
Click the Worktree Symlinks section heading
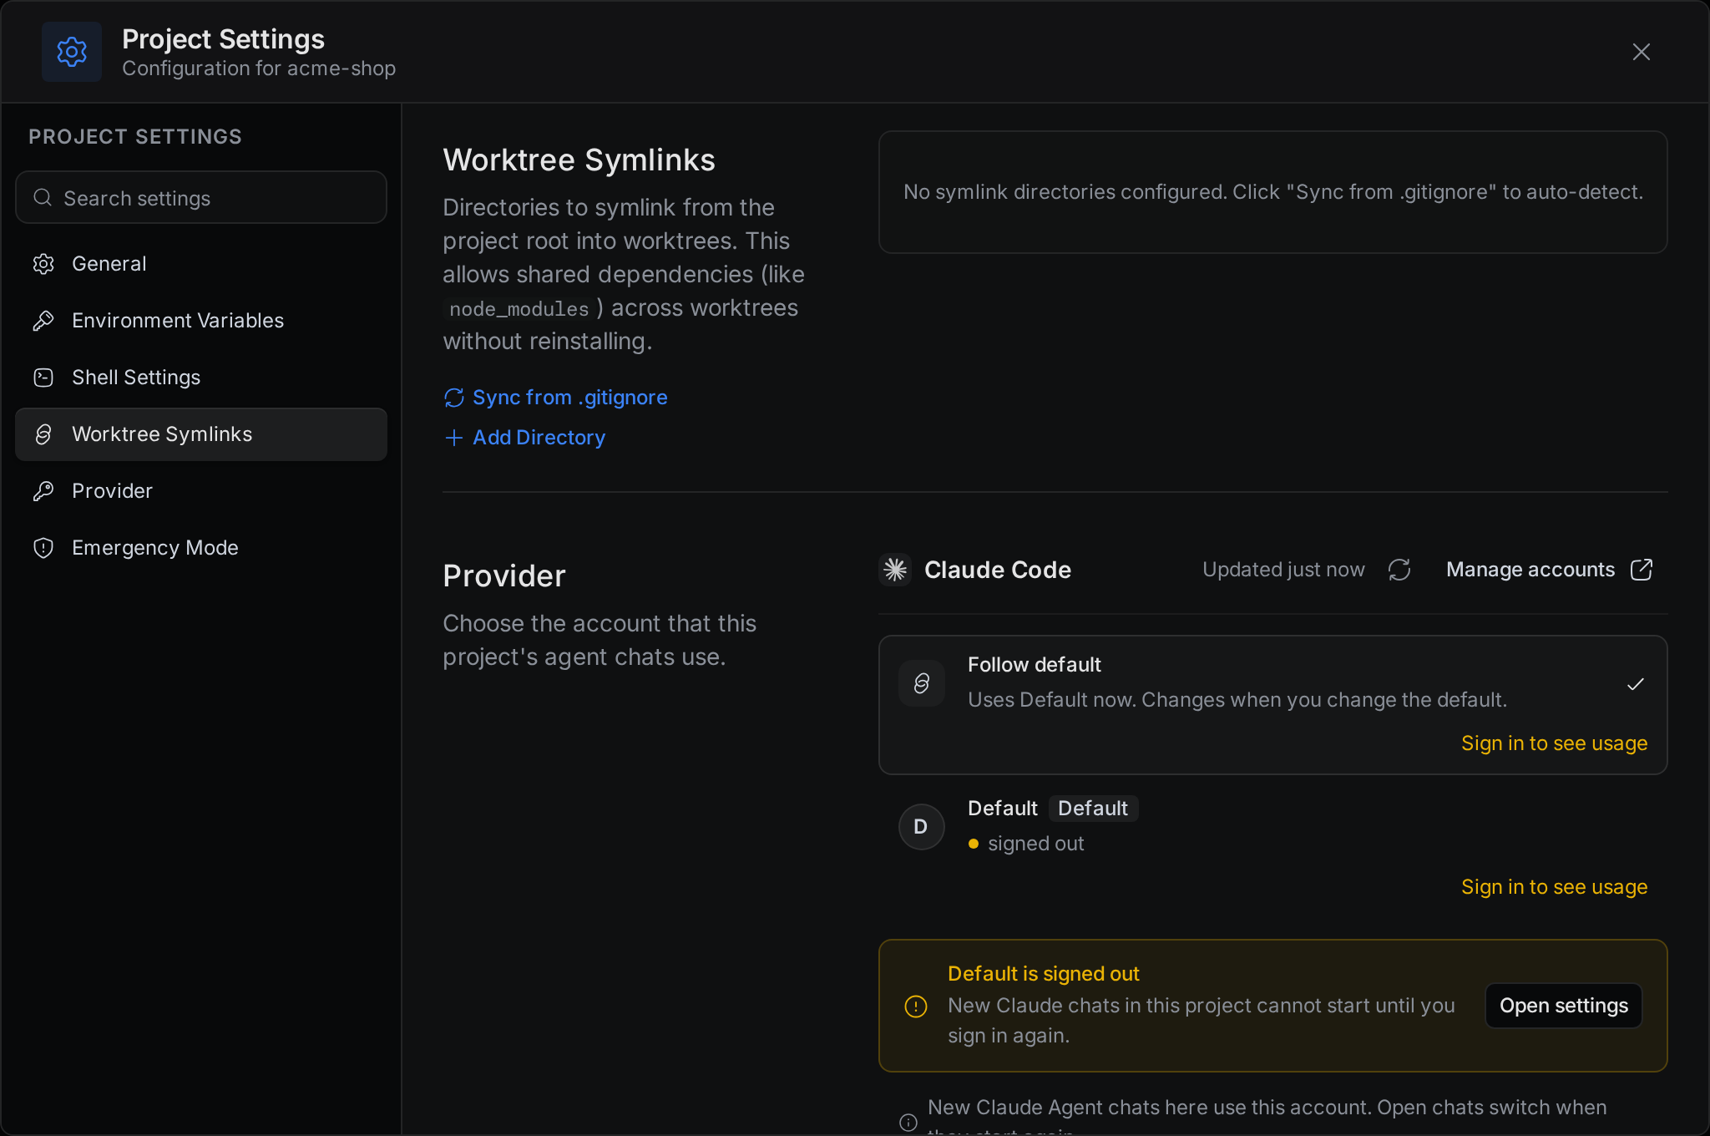(x=579, y=160)
